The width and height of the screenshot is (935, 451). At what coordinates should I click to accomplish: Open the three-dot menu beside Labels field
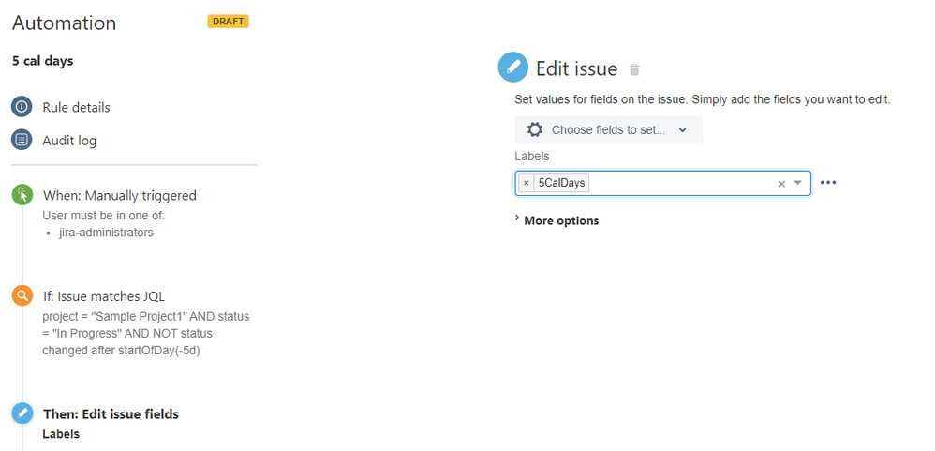coord(828,183)
